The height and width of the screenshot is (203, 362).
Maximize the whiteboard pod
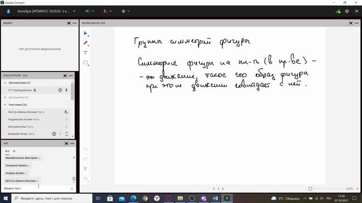coord(351,23)
